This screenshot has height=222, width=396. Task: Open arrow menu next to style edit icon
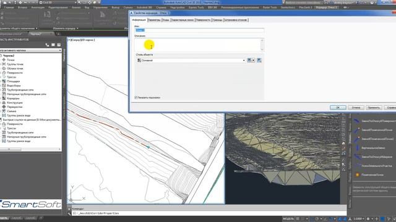pos(253,60)
